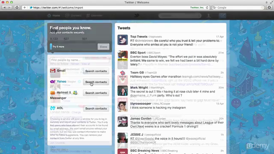Click the lilyrosecooper account name
This screenshot has width=274, height=154.
(x=141, y=104)
